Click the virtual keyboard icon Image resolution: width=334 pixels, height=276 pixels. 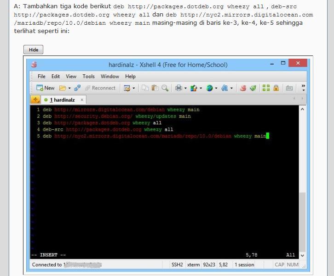point(289,88)
